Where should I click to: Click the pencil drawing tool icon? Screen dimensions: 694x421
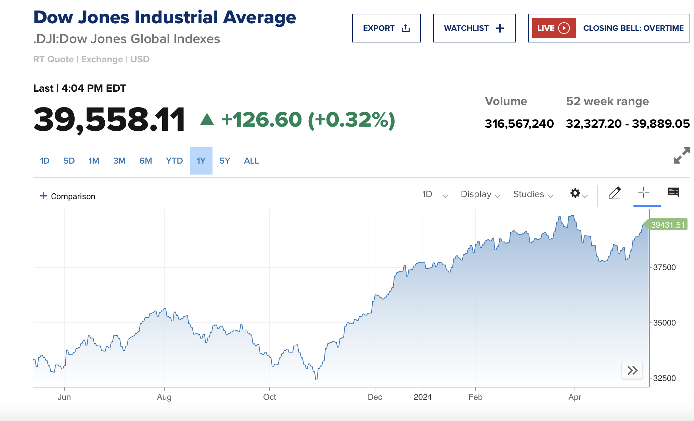point(615,193)
